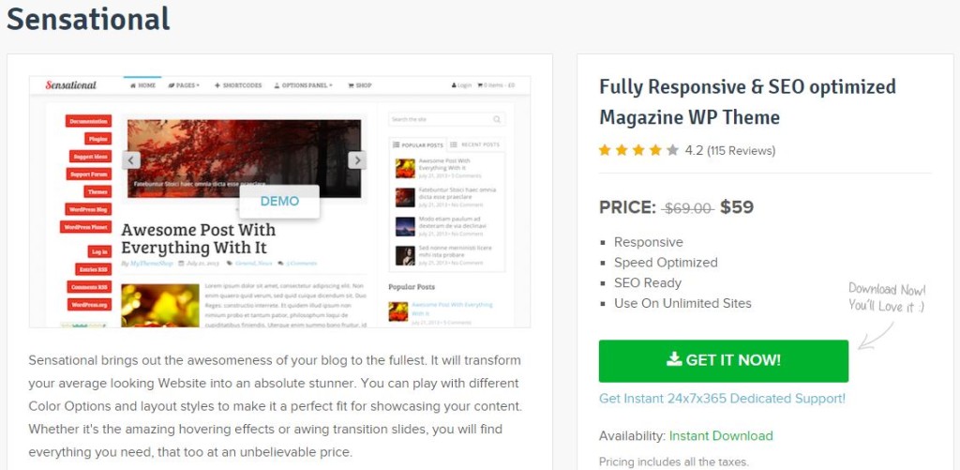Click the first gold rating star
The width and height of the screenshot is (960, 470).
605,150
